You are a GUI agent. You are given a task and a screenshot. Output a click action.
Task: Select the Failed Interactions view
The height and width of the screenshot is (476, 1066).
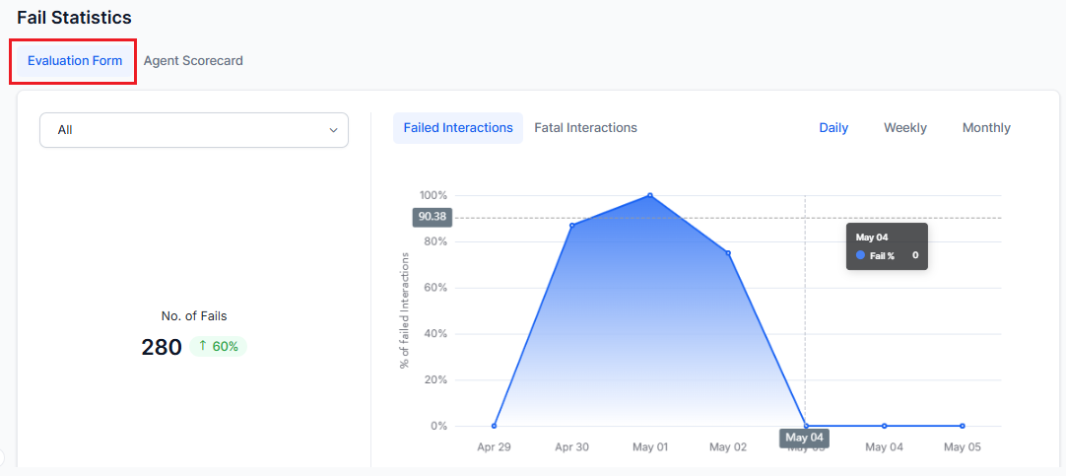pos(458,128)
